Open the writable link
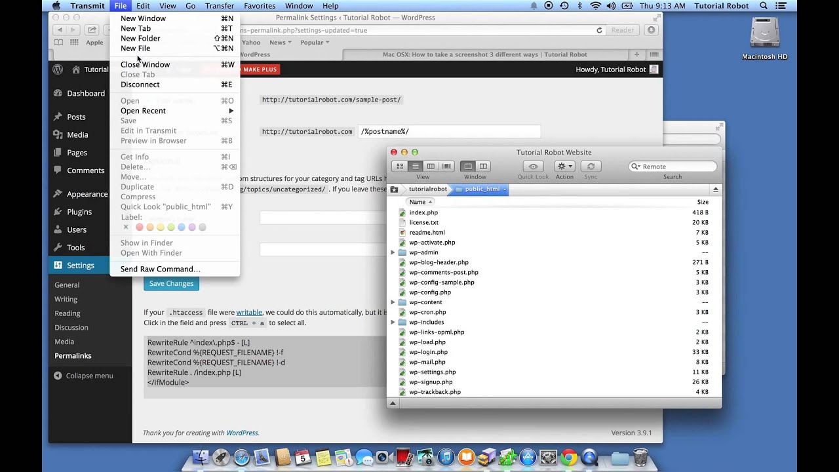 coord(249,313)
